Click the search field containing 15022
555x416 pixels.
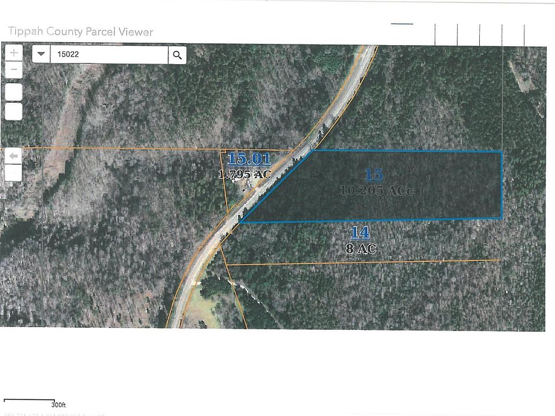pyautogui.click(x=109, y=54)
